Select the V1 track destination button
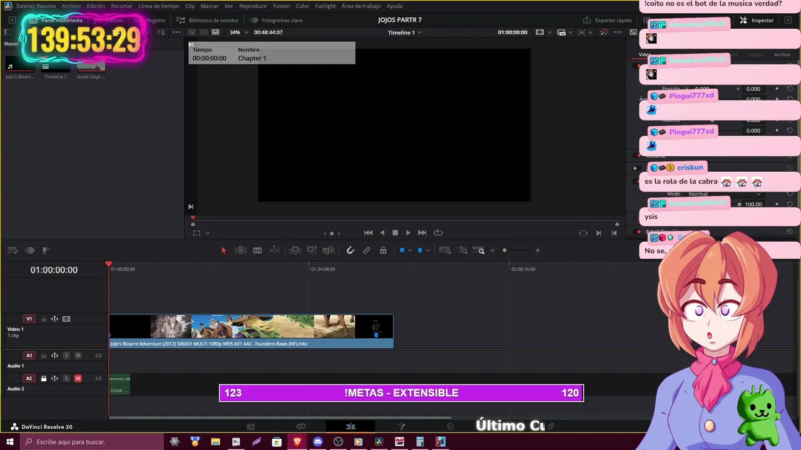 coord(29,319)
